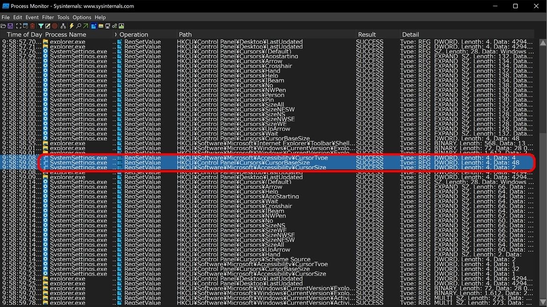Toggle the Autoscroll toolbar icon
547x307 pixels.
tap(26, 26)
